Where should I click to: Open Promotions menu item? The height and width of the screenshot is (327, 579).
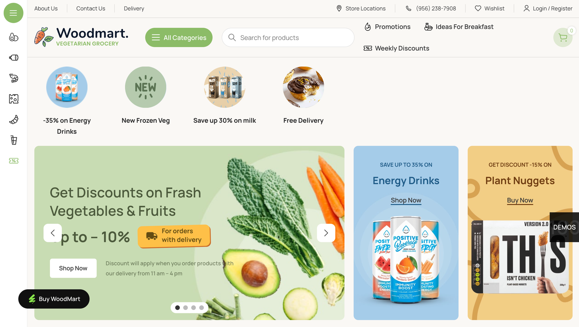click(x=387, y=27)
